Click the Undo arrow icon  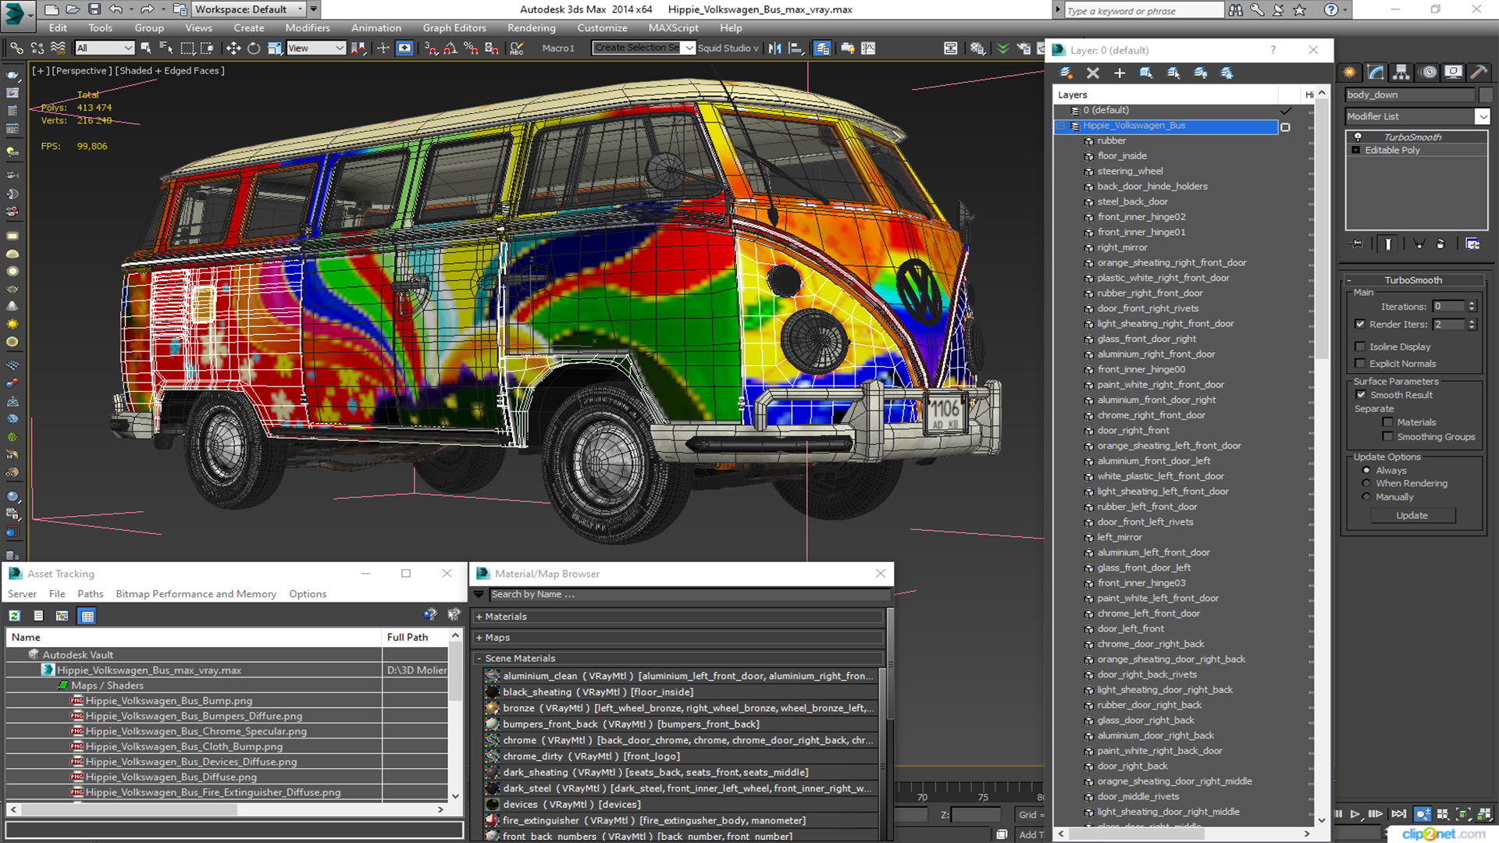click(x=116, y=9)
